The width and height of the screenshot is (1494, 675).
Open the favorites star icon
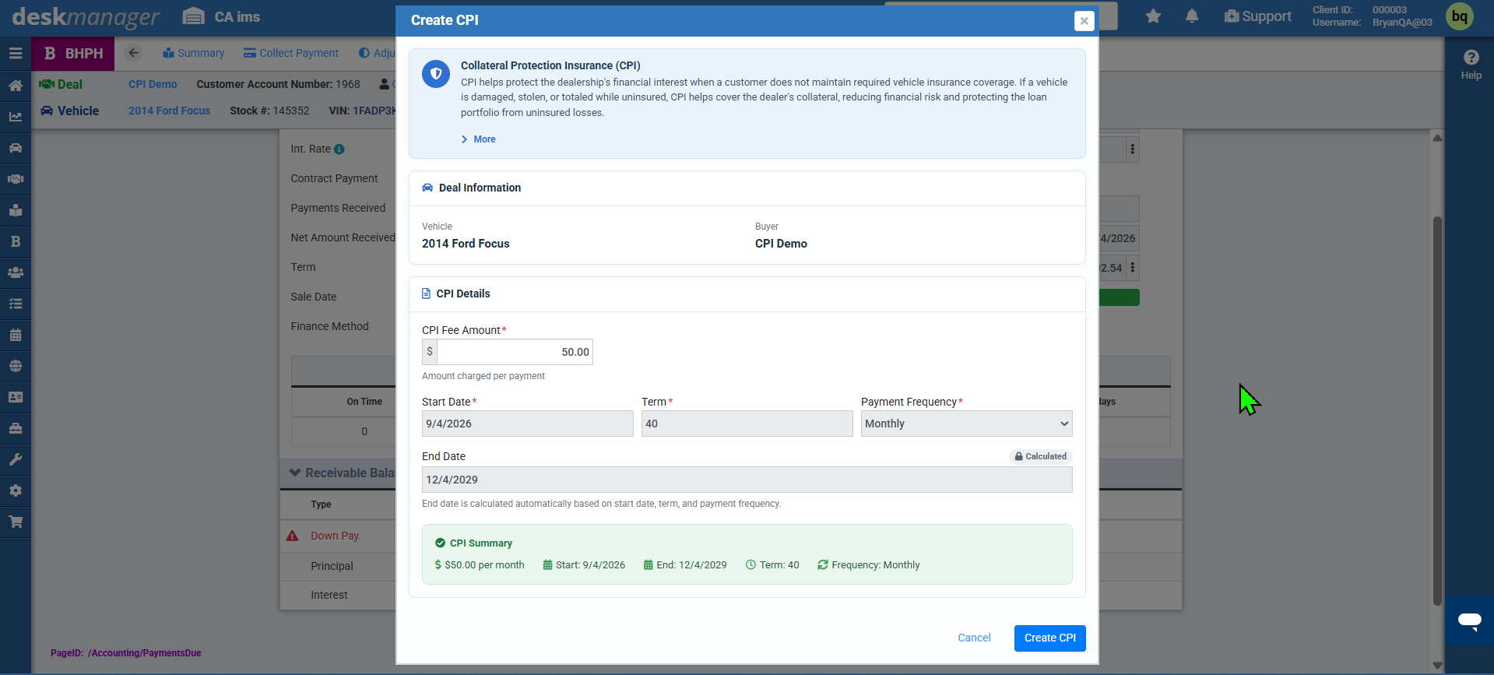tap(1153, 16)
